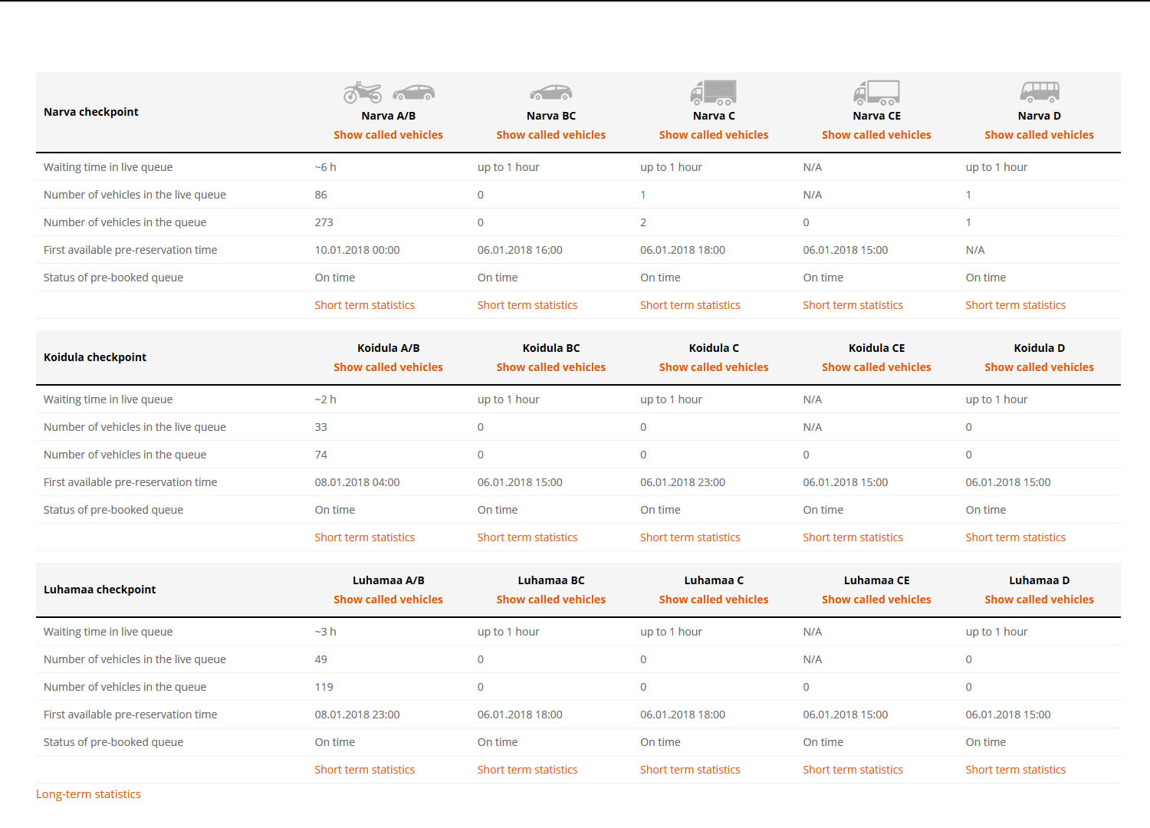
Task: Show called vehicles for Narva BC
Action: pyautogui.click(x=551, y=135)
